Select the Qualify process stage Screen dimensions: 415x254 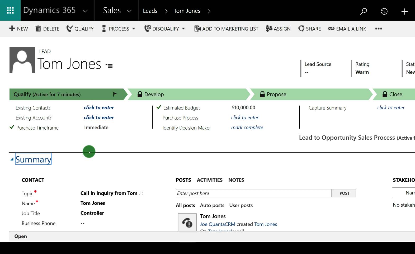[68, 94]
